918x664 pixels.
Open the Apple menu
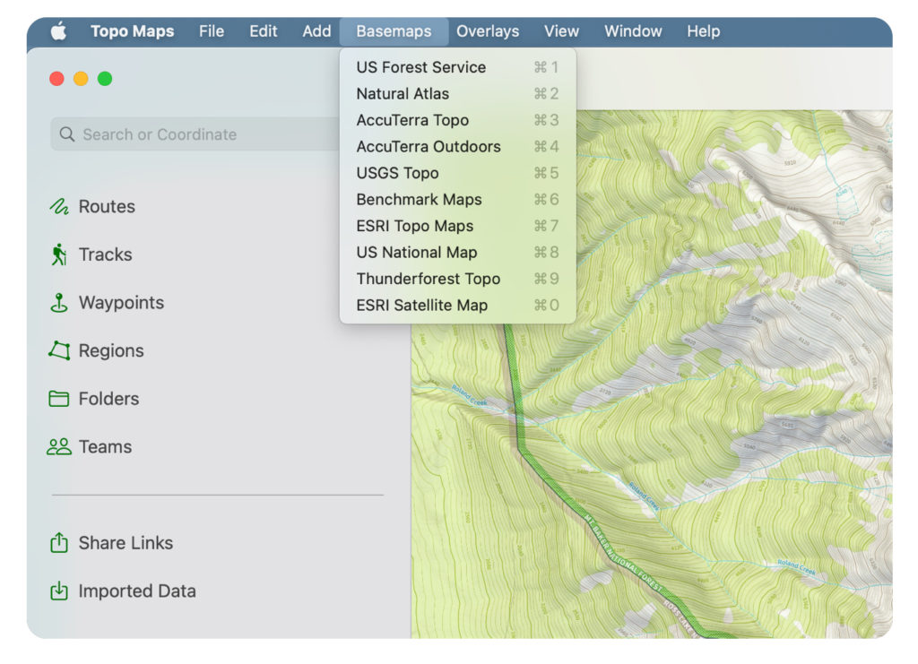(x=58, y=31)
